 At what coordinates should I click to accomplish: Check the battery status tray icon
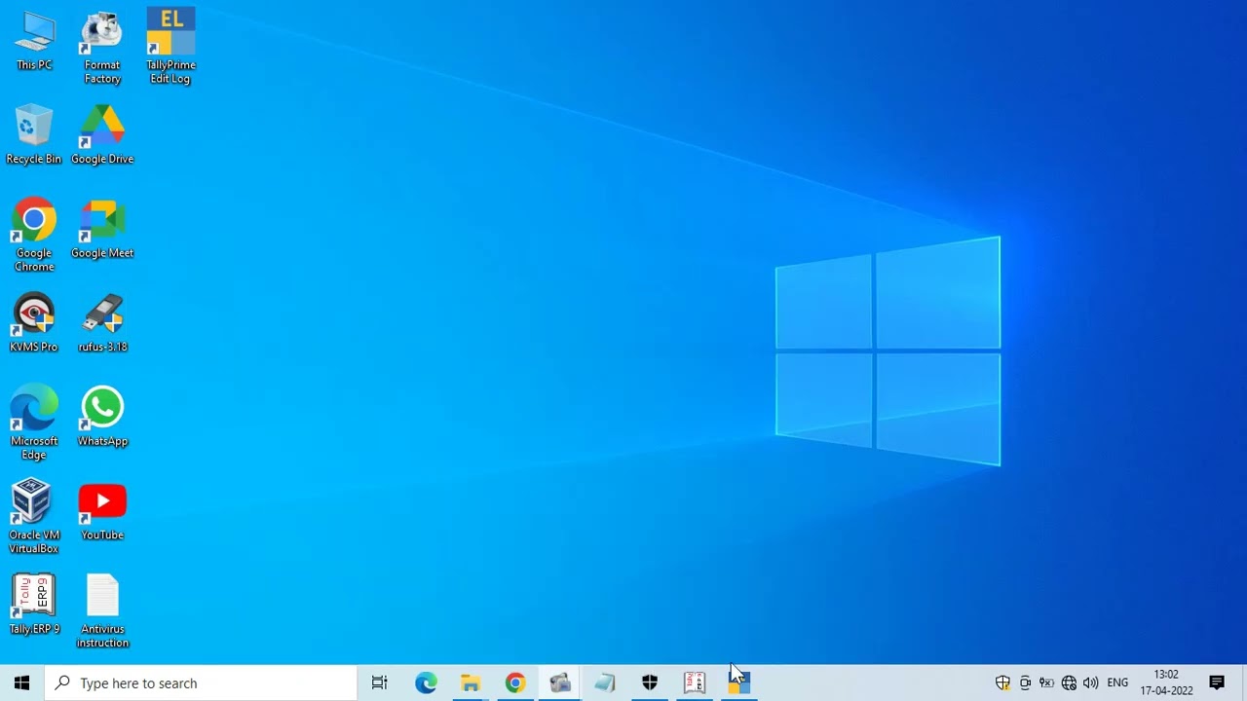pos(1046,683)
